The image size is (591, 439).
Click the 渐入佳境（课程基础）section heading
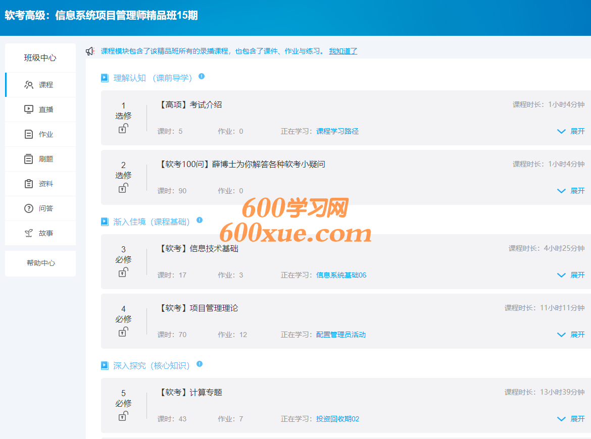[152, 222]
